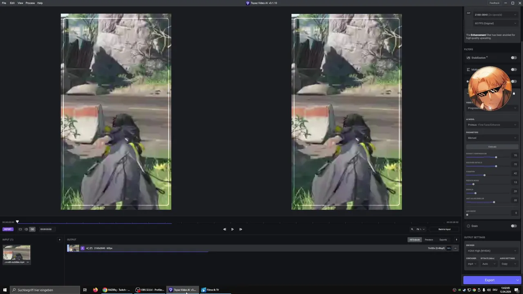The image size is (523, 294).
Task: Open the mp4 container dropdown
Action: [472, 264]
